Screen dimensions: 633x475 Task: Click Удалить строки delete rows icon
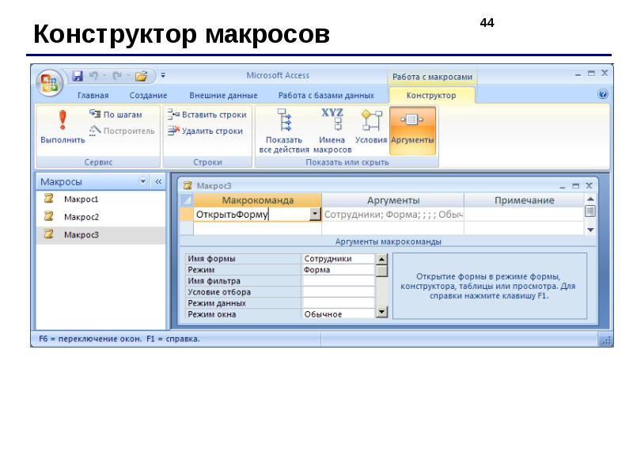tap(173, 131)
